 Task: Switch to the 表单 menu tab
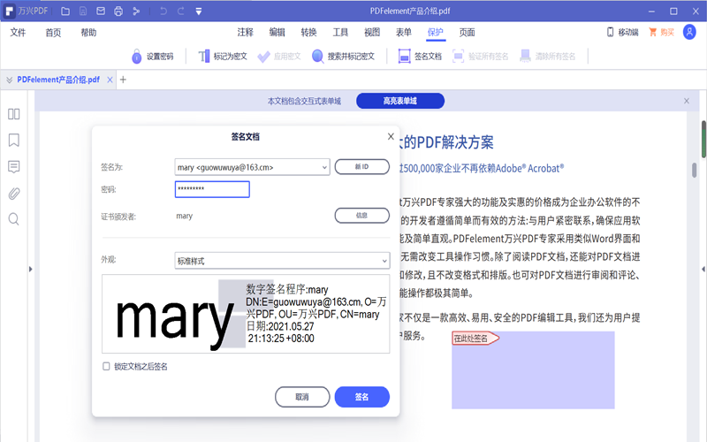[x=404, y=32]
